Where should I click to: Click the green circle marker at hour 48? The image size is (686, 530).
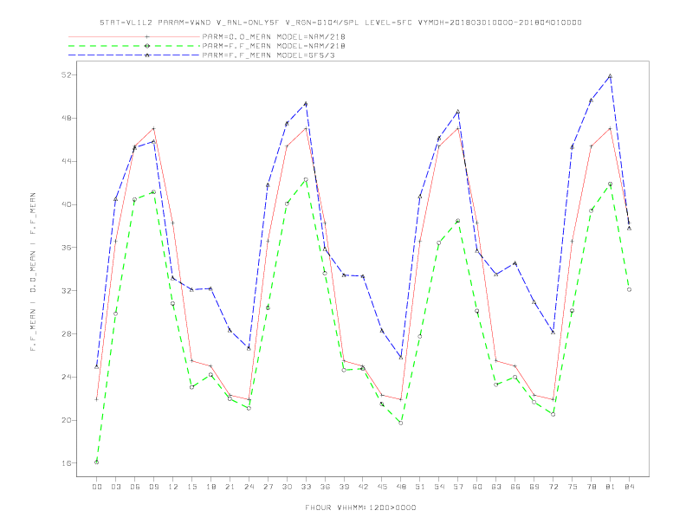tap(401, 423)
